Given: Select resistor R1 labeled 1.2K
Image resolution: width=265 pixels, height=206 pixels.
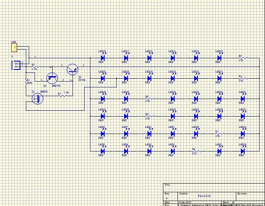Looking at the screenshot, I should (62, 96).
